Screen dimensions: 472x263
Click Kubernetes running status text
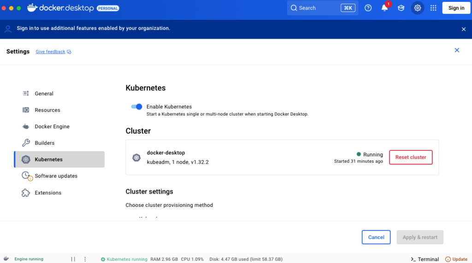127,259
